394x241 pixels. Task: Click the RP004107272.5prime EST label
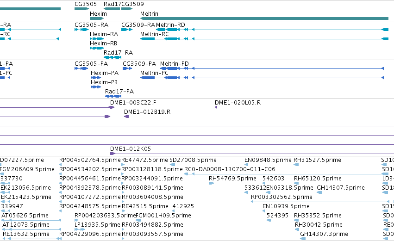point(90,197)
